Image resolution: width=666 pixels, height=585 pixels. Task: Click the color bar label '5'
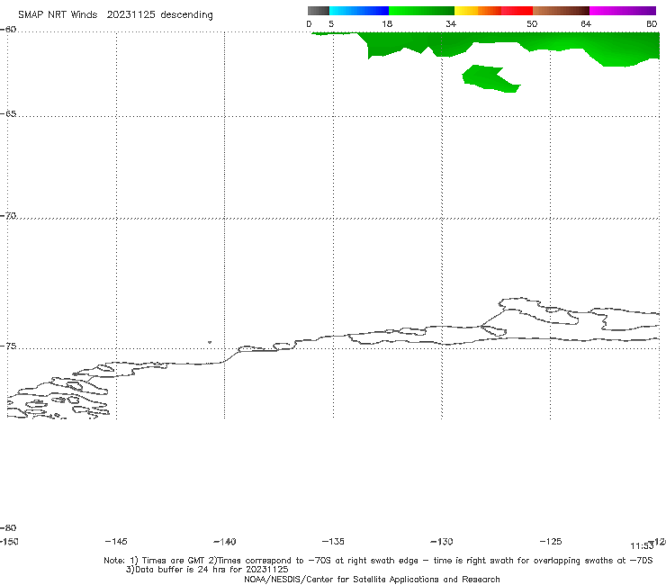pos(331,23)
